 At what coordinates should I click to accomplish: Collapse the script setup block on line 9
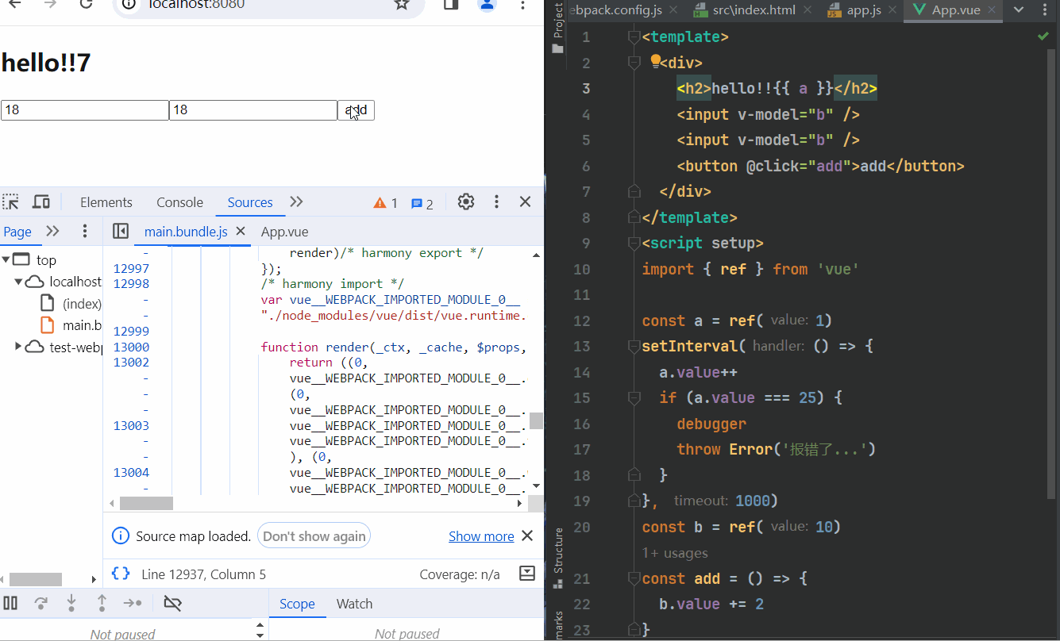coord(634,243)
